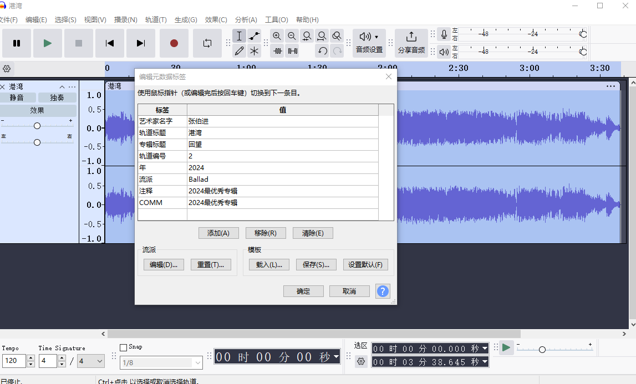This screenshot has height=384, width=636.
Task: Click 添加(A) button in metadata dialog
Action: (218, 233)
